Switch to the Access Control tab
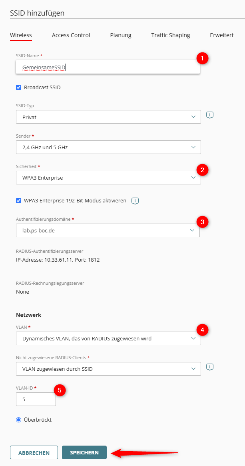This screenshot has width=245, height=466. pos(71,35)
